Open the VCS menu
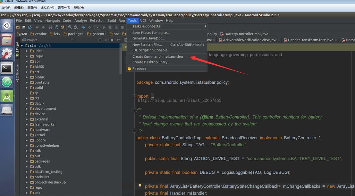The width and height of the screenshot is (355, 196). 143,21
